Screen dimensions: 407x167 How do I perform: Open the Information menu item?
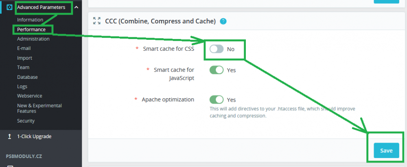pyautogui.click(x=30, y=20)
